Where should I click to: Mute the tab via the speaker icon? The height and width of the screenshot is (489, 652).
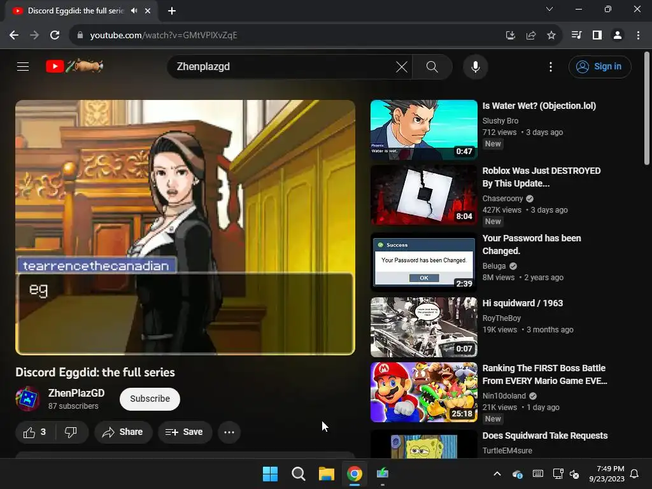tap(134, 11)
